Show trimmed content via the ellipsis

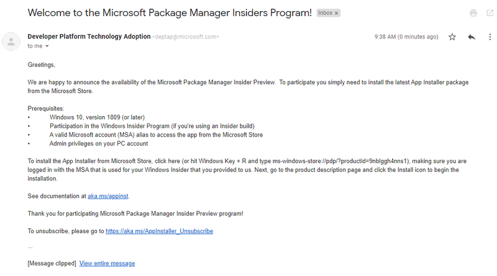[30, 247]
